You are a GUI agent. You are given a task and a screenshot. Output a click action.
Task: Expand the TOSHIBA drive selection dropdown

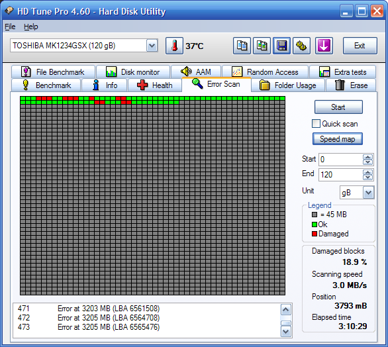pos(152,46)
